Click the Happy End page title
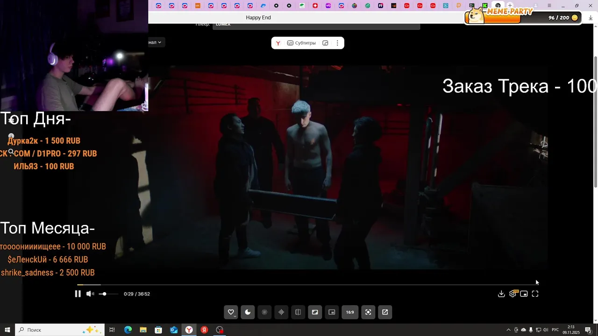Screen dimensions: 598x336 point(258,18)
